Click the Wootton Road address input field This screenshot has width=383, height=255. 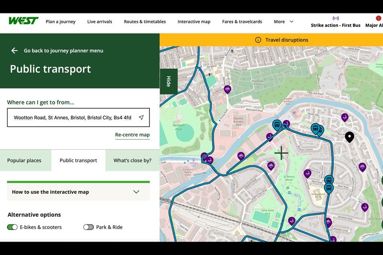pos(72,118)
